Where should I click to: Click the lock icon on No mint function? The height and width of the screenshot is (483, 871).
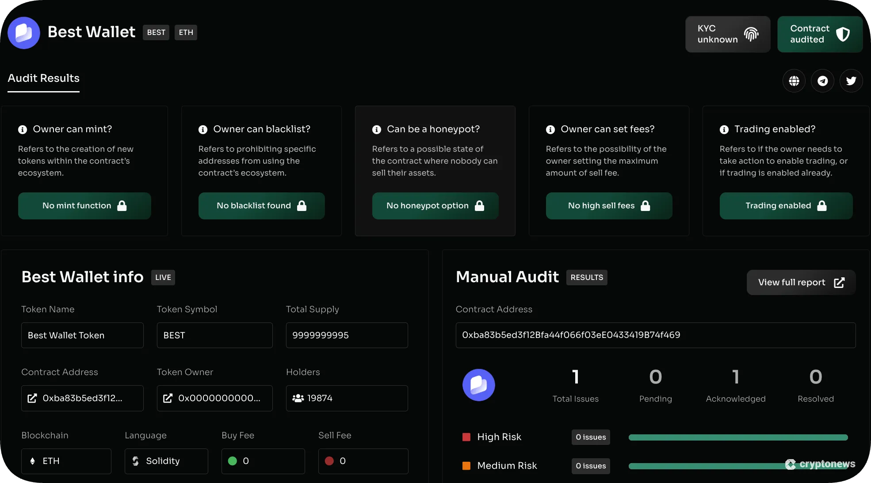click(122, 206)
